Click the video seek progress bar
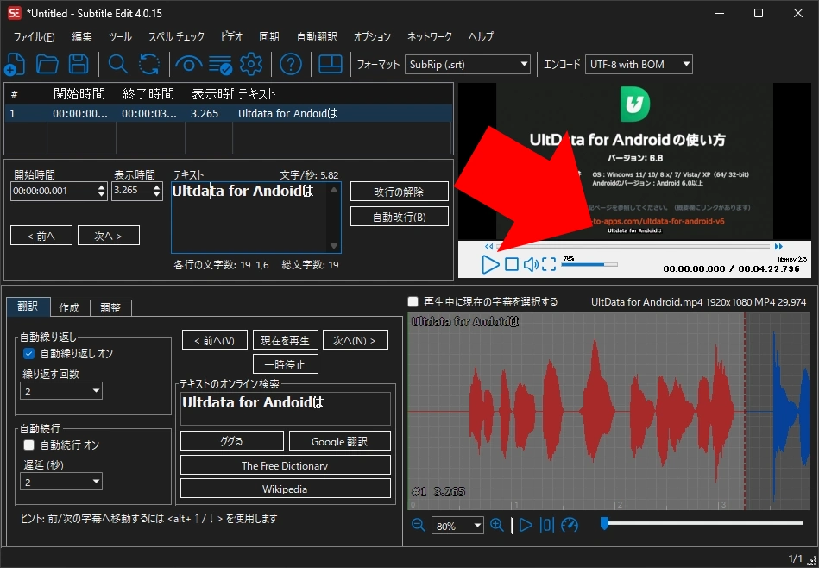Screen dimensions: 819x568 pyautogui.click(x=633, y=246)
